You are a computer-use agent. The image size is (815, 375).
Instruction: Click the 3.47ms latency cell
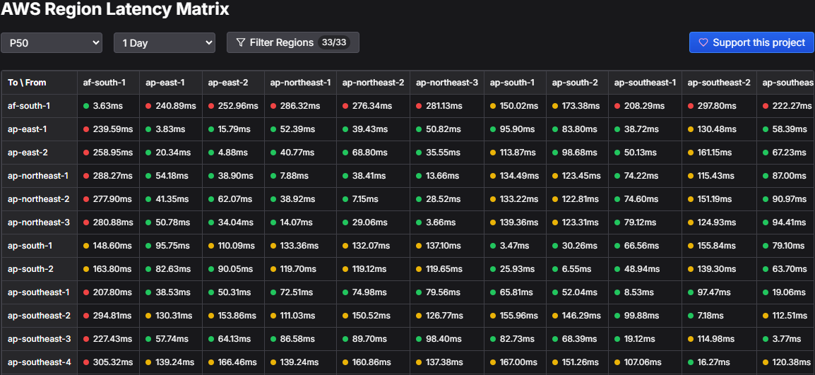point(515,246)
